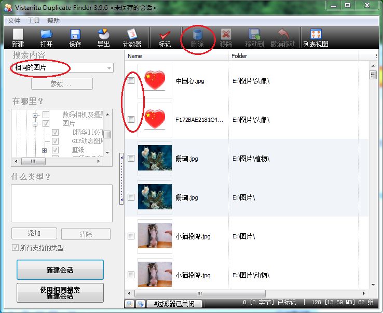Click the #过滤器已关闭 filter button
This screenshot has height=313, width=383.
click(174, 304)
